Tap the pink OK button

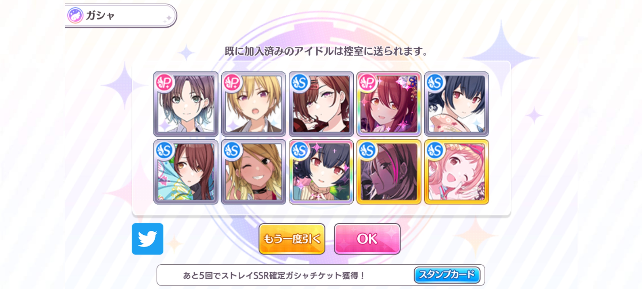[367, 239]
